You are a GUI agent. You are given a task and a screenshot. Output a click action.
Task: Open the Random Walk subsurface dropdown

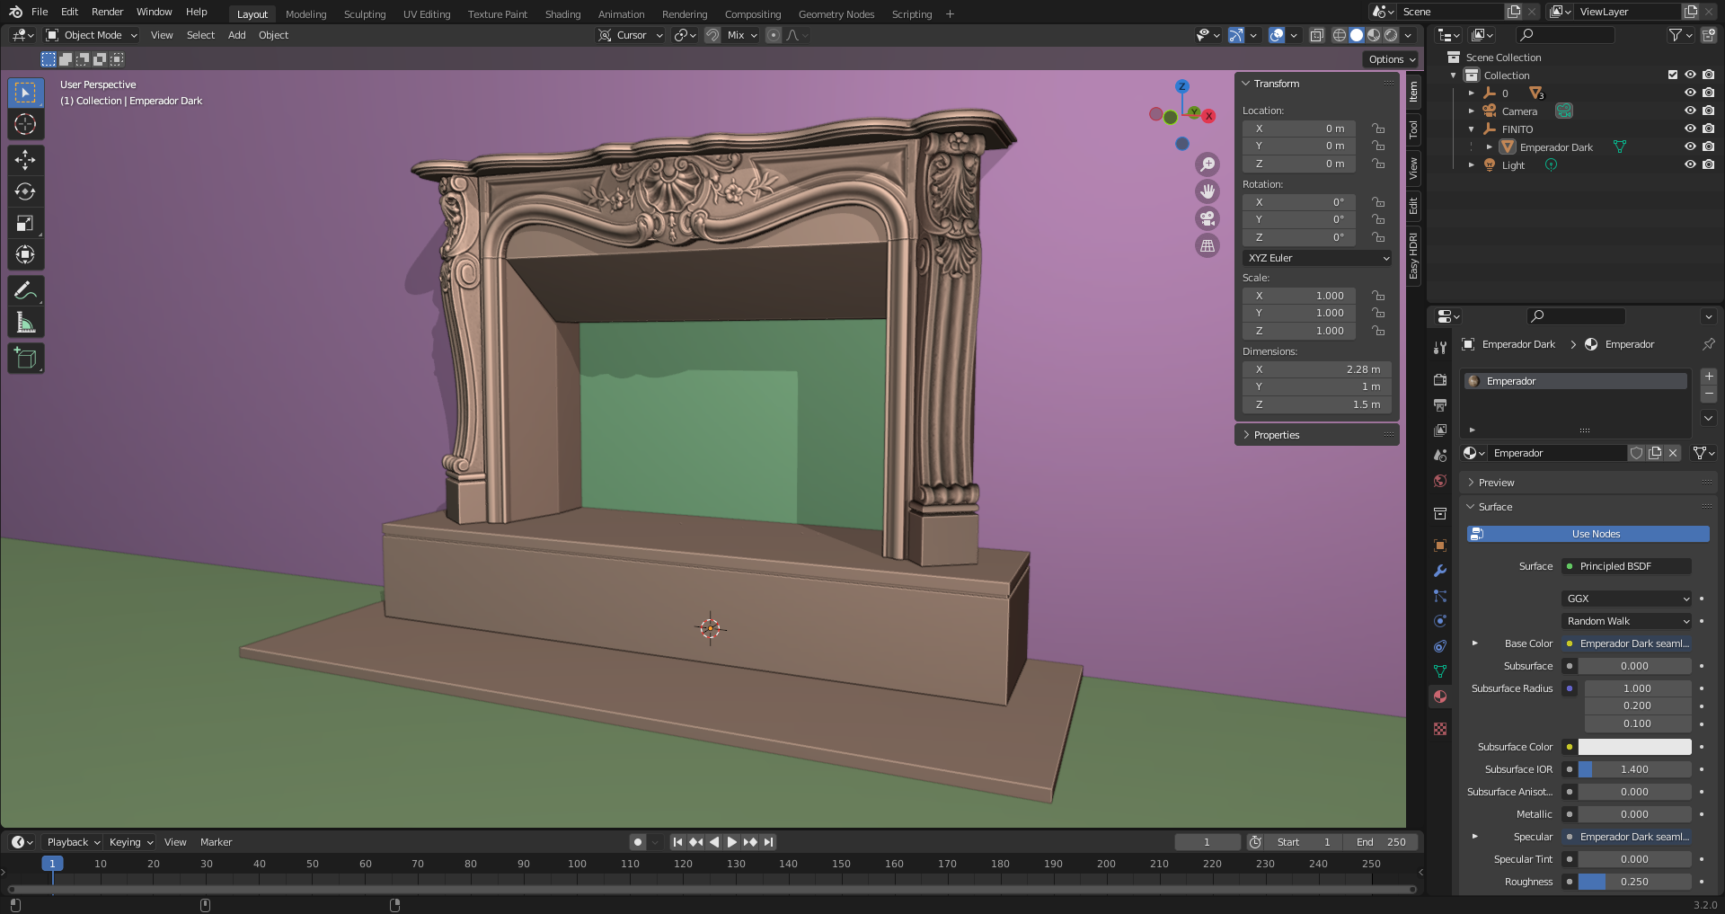1627,621
